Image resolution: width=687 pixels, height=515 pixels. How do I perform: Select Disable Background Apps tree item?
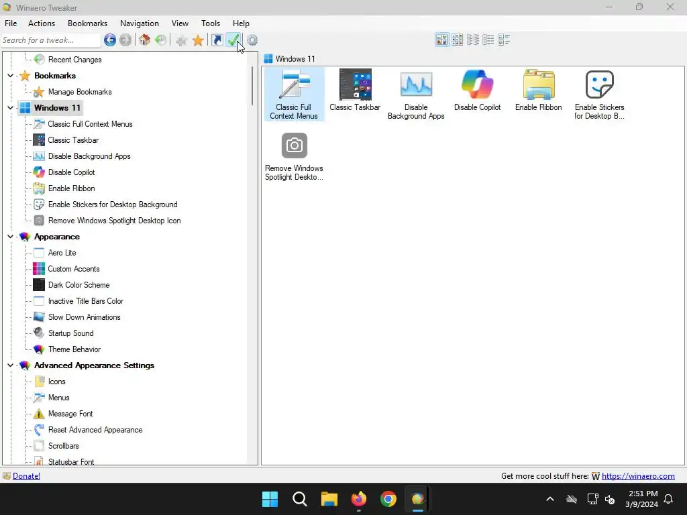89,156
